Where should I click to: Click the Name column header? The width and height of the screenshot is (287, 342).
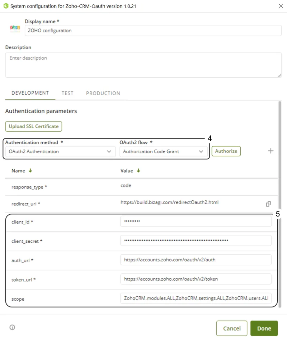[18, 170]
